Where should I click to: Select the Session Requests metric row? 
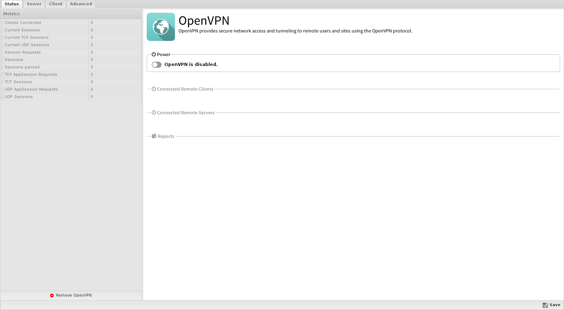coord(71,52)
